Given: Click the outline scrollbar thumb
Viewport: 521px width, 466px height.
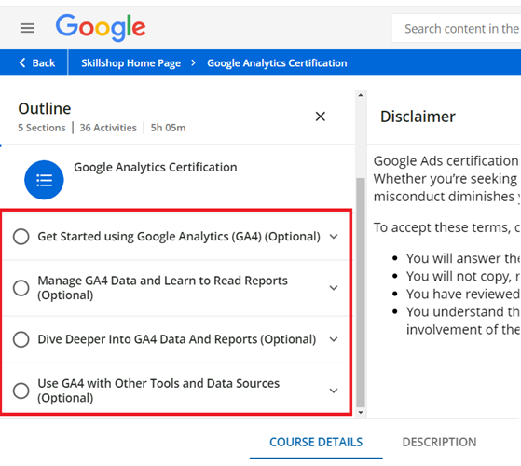Looking at the screenshot, I should point(361,293).
